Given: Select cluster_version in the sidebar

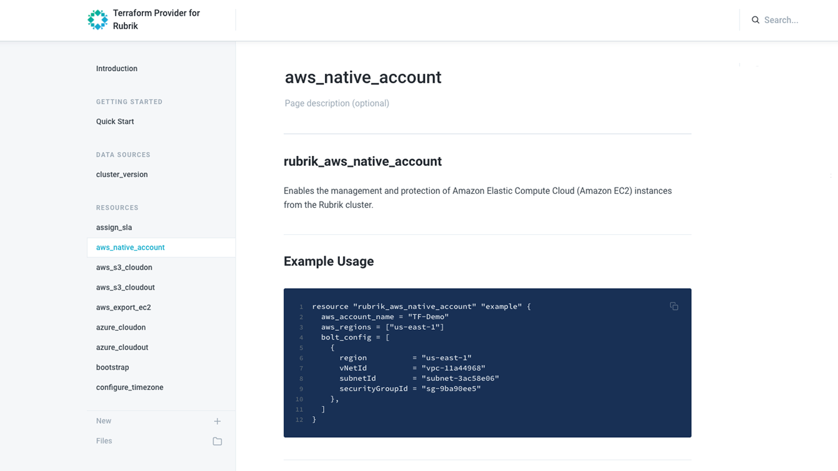Looking at the screenshot, I should pyautogui.click(x=122, y=174).
